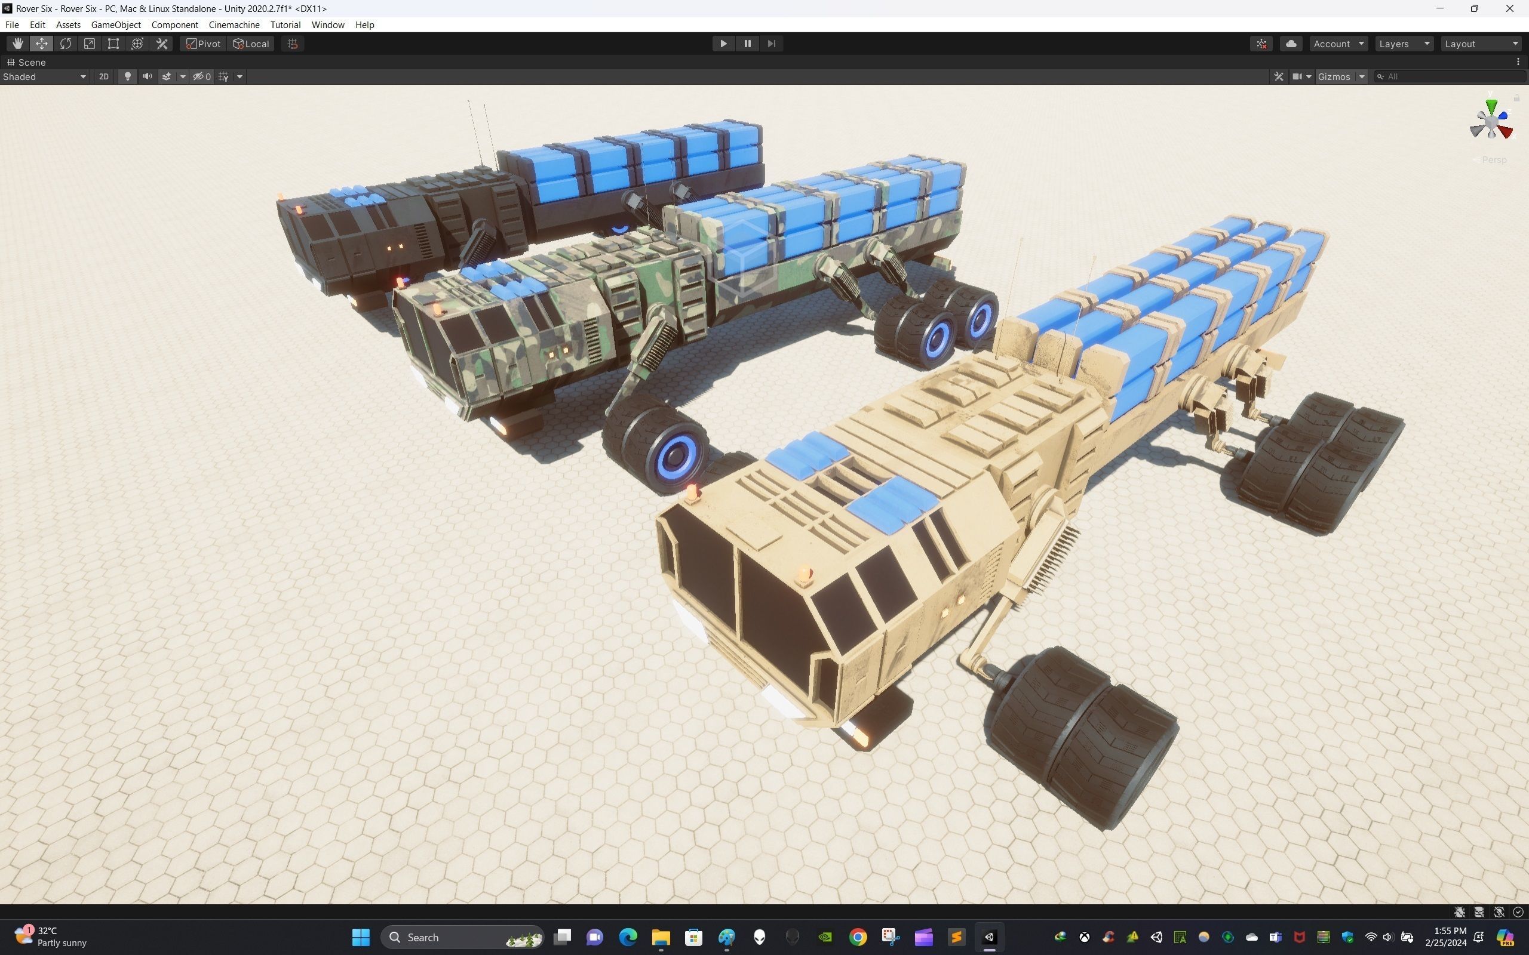1529x955 pixels.
Task: Open the clock showing 1:55 PM
Action: click(x=1445, y=936)
